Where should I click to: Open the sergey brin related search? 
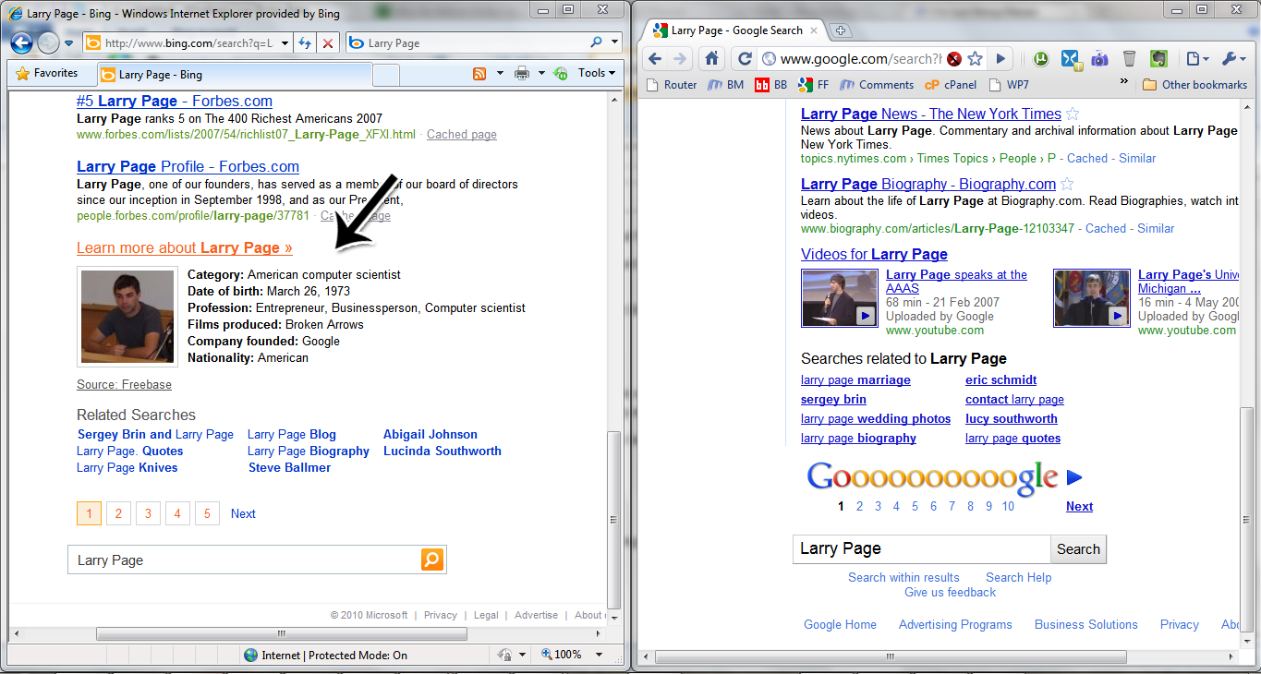click(x=833, y=399)
